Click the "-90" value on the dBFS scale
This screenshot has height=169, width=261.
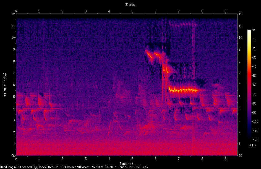pyautogui.click(x=254, y=113)
